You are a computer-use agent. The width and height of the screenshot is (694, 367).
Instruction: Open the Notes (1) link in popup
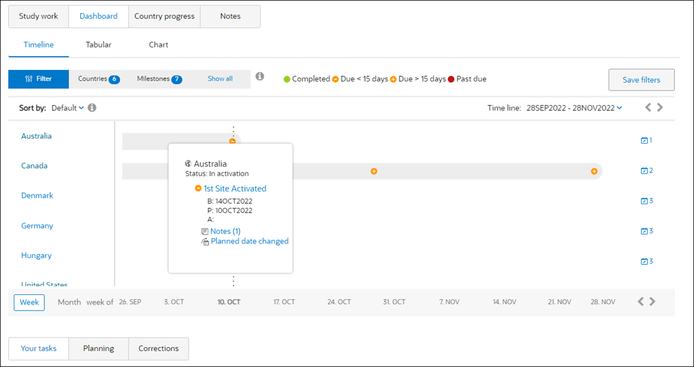(x=221, y=231)
